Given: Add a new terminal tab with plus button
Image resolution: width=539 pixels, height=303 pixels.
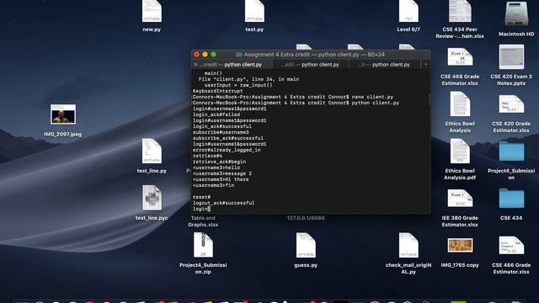Looking at the screenshot, I should [x=426, y=65].
